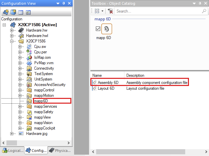This screenshot has height=156, width=209.
Task: Click the mappCockpit folder icon
Action: [29, 128]
